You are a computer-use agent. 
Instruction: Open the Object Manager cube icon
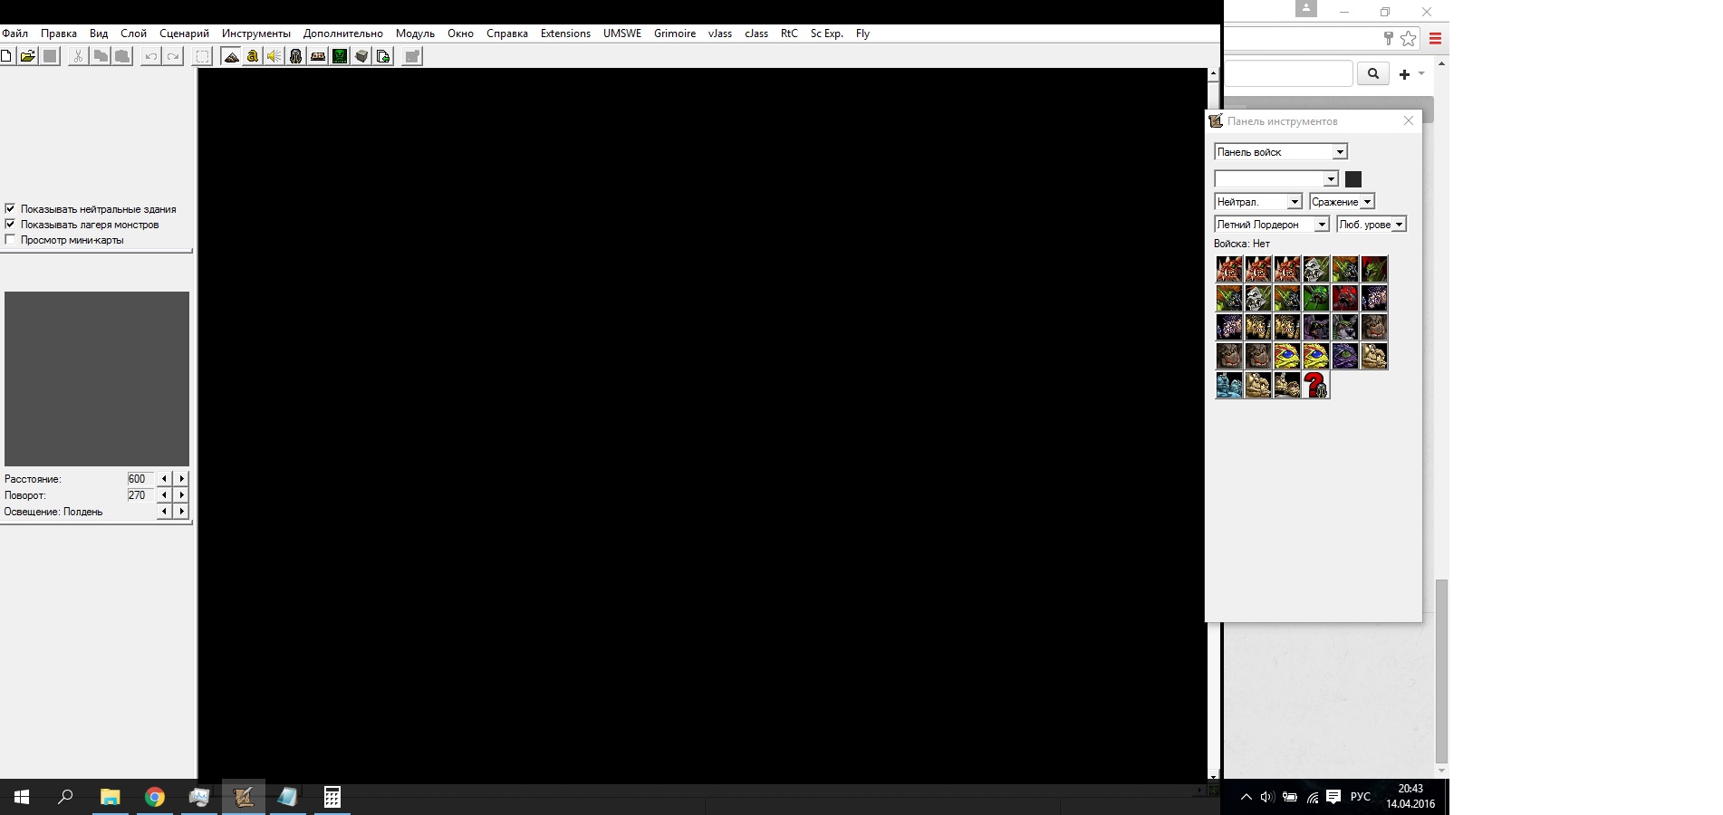[361, 56]
